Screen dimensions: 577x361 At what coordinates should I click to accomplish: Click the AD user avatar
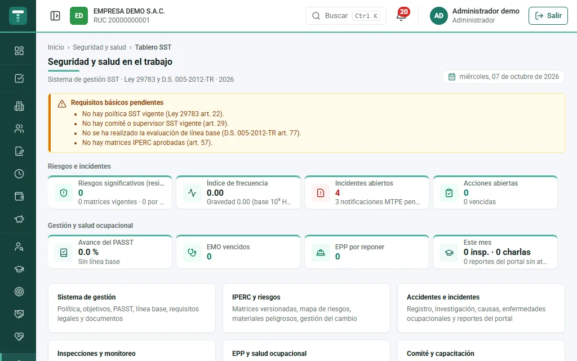[438, 16]
